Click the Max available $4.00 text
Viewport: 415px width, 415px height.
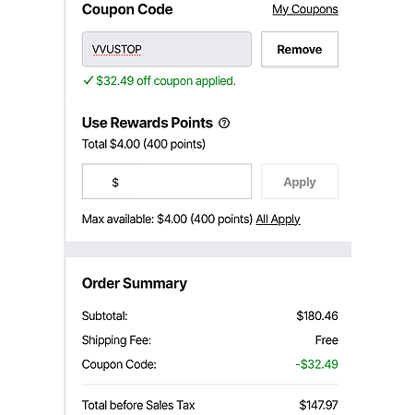[x=167, y=219]
